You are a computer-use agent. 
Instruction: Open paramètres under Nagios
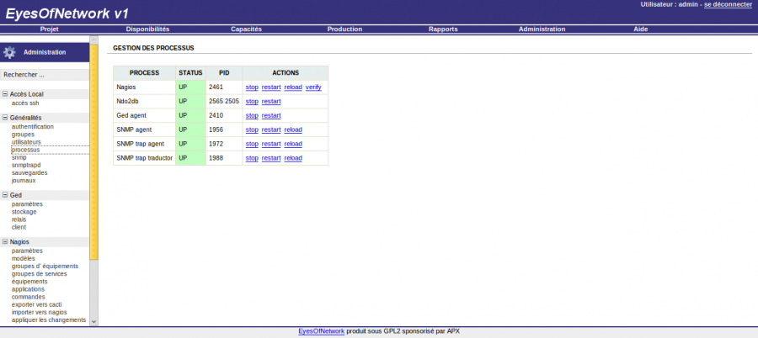27,251
